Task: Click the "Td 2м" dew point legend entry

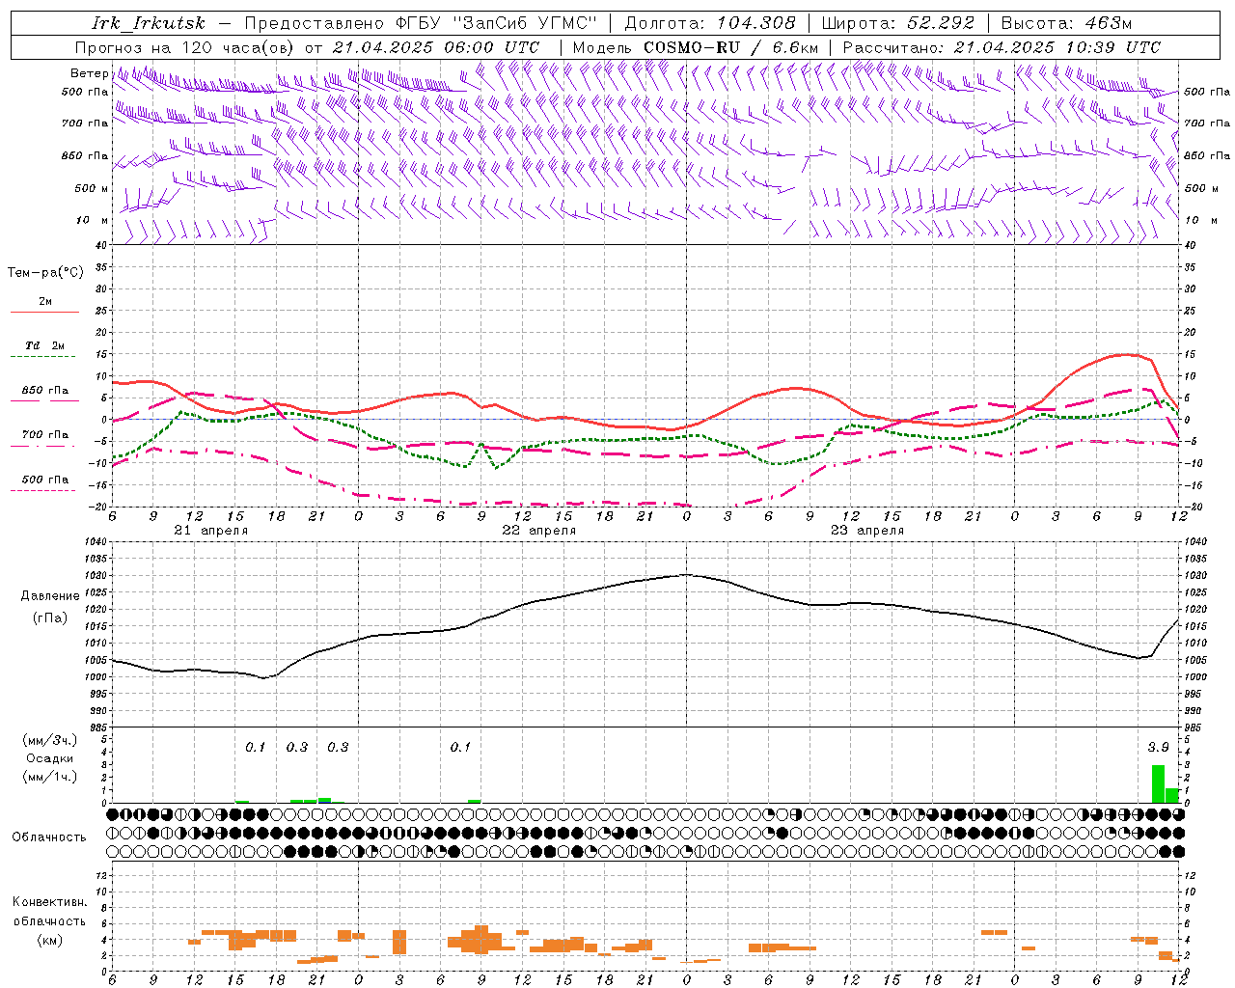Action: (44, 345)
